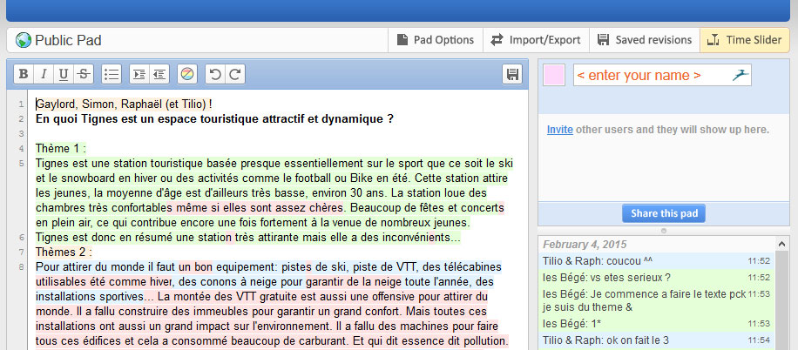Open the Saved revisions list
Viewport: 798px width, 350px height.
pyautogui.click(x=645, y=40)
